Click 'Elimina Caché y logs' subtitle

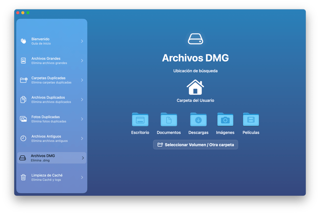(46, 180)
